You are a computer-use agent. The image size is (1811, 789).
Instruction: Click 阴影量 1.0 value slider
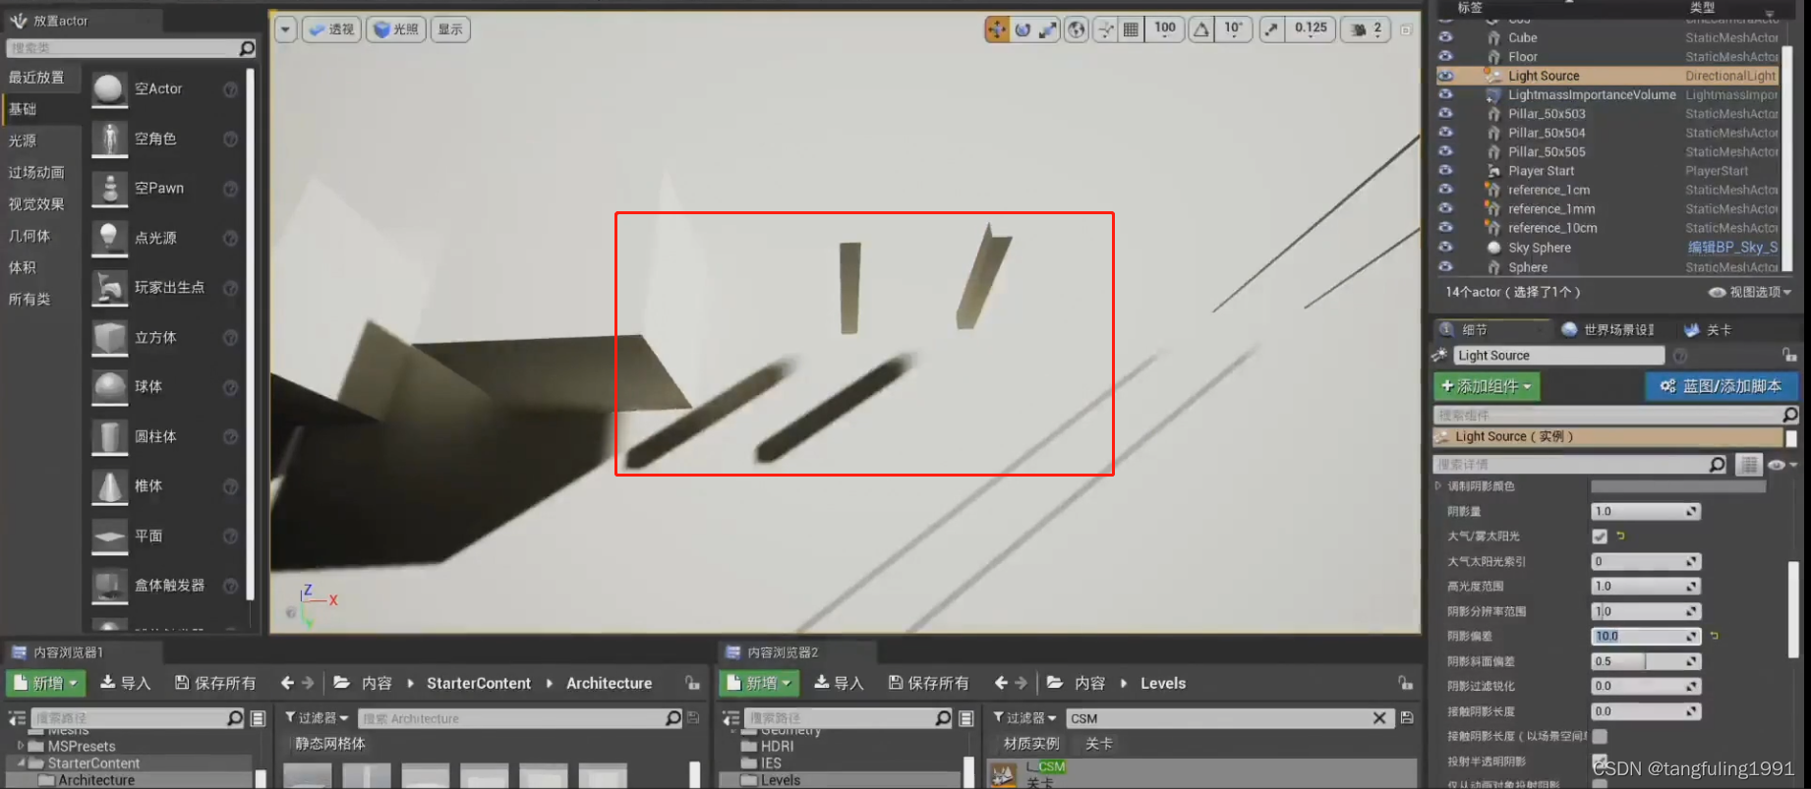click(x=1646, y=511)
